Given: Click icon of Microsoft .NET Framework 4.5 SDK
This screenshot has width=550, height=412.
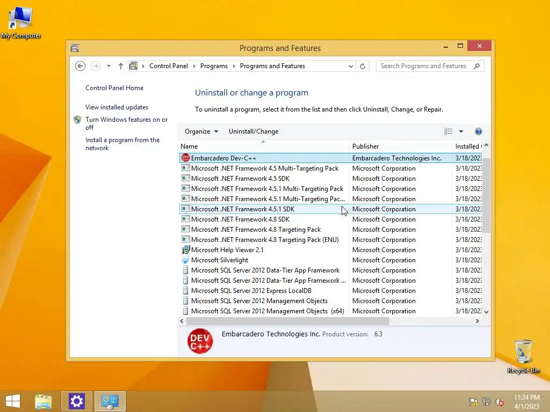Looking at the screenshot, I should click(185, 178).
